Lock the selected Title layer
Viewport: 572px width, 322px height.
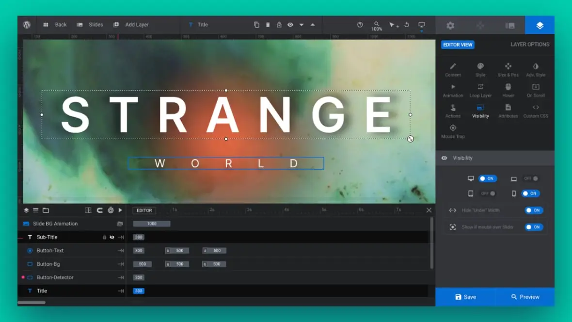[x=279, y=25]
